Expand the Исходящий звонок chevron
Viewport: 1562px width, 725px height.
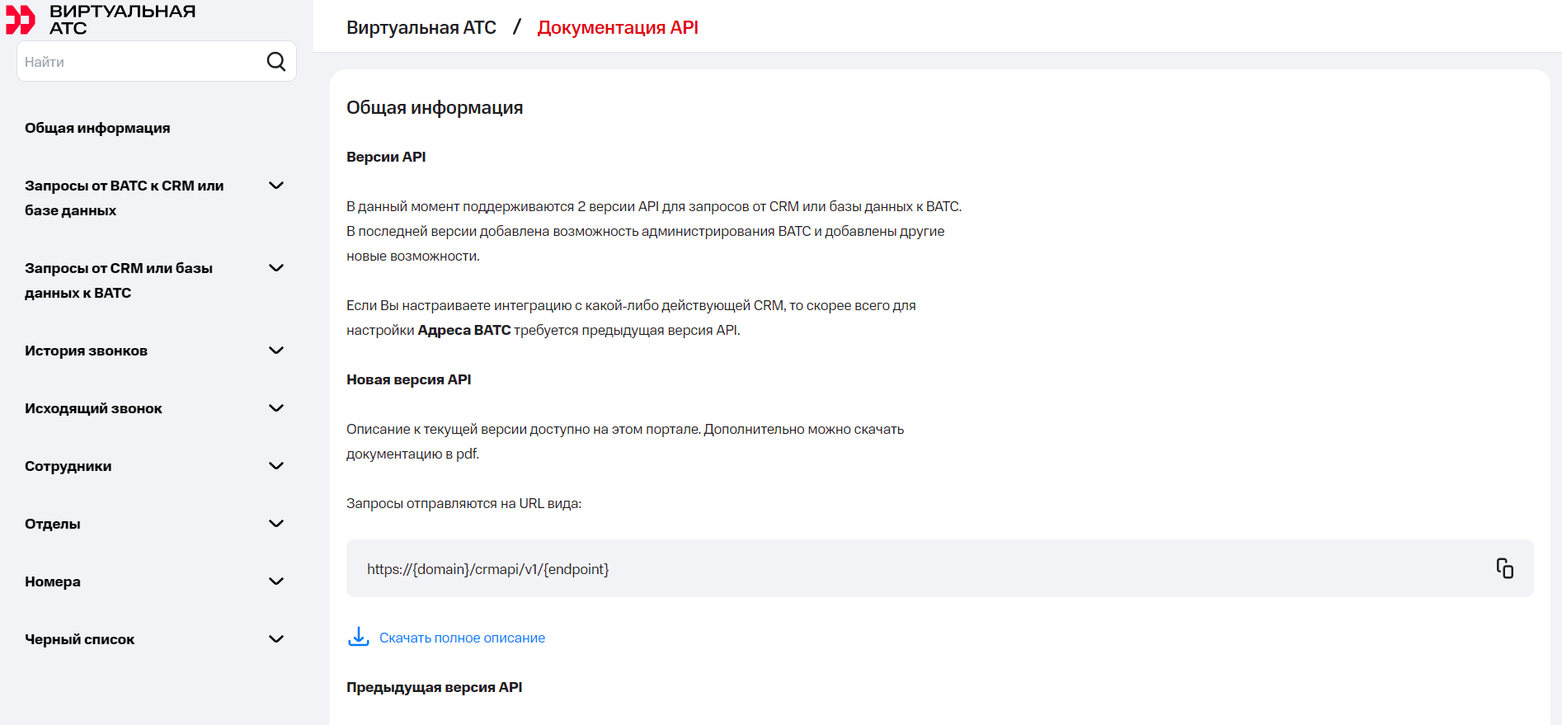[x=276, y=408]
